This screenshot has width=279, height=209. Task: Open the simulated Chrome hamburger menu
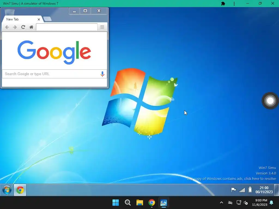click(102, 27)
